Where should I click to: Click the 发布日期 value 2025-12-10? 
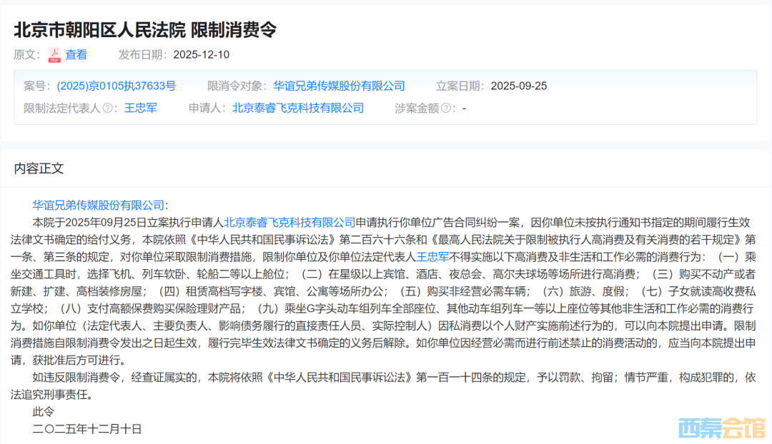tap(202, 54)
